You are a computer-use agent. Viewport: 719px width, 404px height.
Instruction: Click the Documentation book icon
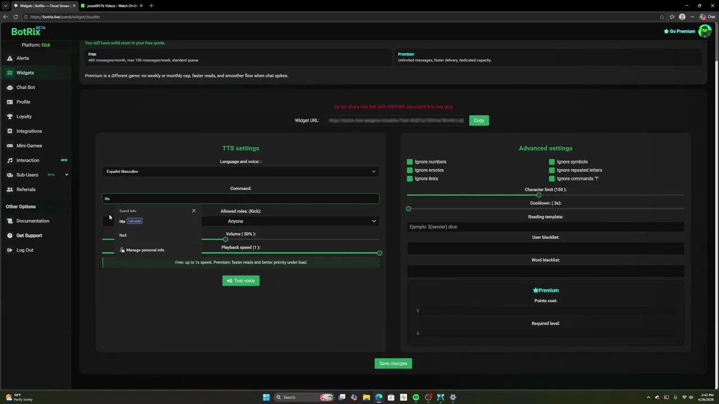click(10, 221)
